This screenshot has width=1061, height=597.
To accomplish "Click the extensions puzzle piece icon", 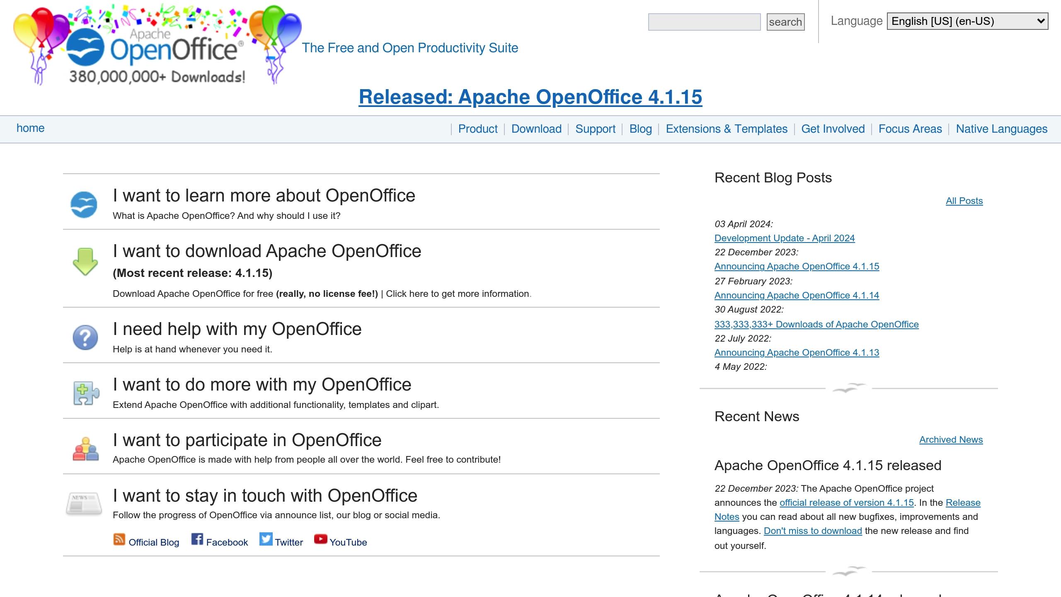I will (x=85, y=392).
